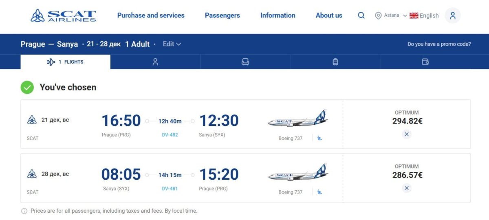
Task: Click seat icon on DV-482 flight
Action: pos(320,138)
